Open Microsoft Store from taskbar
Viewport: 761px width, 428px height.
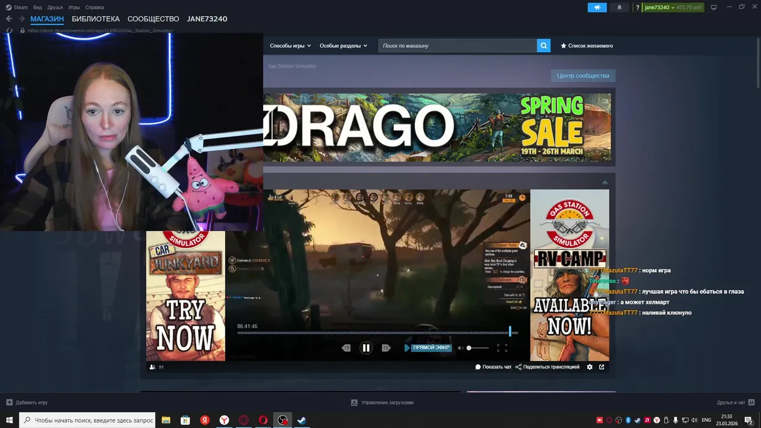pyautogui.click(x=185, y=420)
